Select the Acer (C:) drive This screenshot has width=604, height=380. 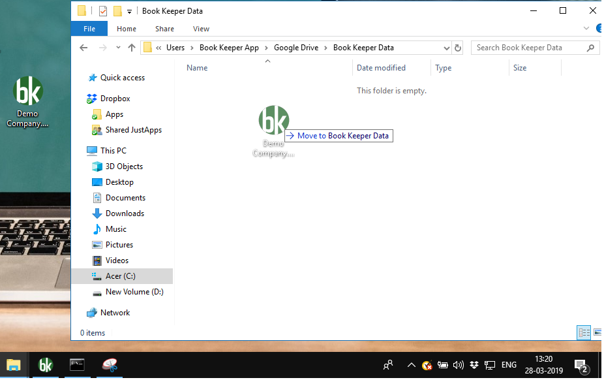(122, 277)
